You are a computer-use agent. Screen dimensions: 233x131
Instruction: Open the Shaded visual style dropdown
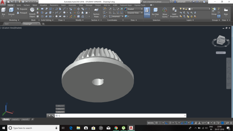134,9
